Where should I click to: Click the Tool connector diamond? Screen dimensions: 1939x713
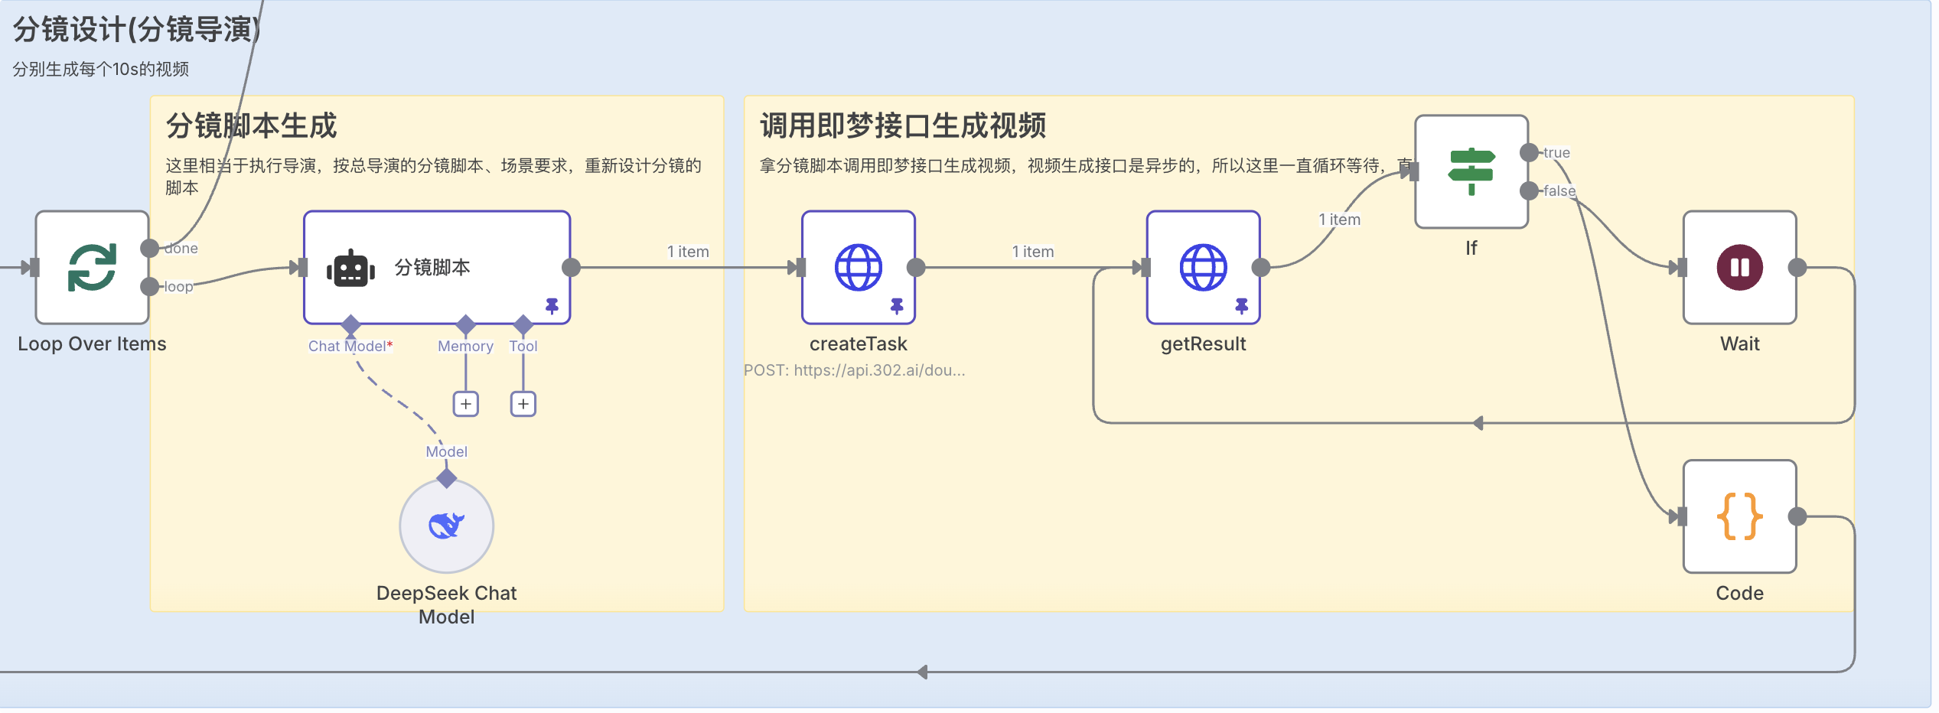click(x=523, y=324)
